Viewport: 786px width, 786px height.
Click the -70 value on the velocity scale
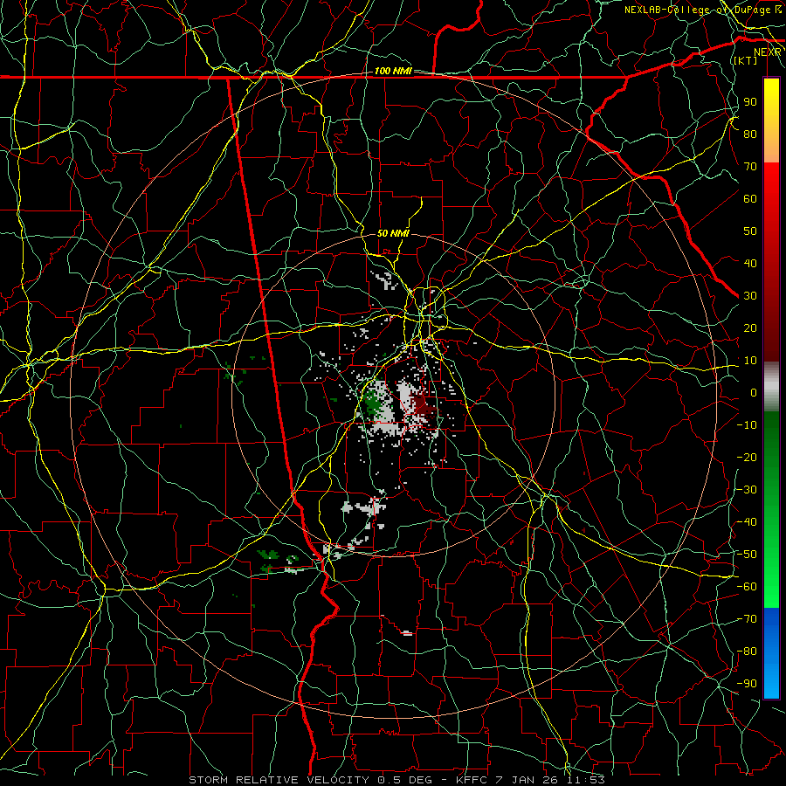point(747,619)
